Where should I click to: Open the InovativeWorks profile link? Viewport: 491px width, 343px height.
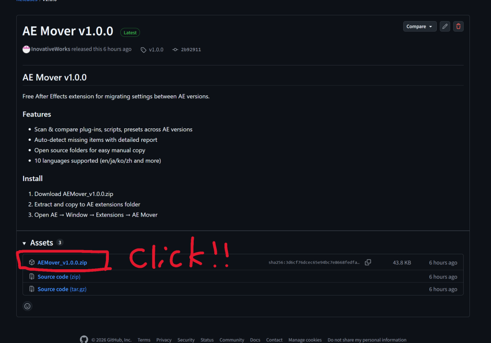pyautogui.click(x=51, y=49)
